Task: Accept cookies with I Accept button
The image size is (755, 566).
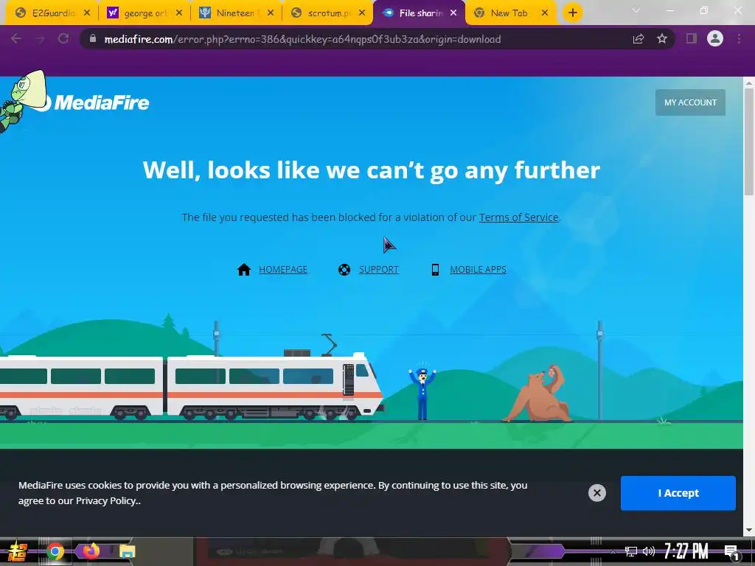Action: [678, 493]
